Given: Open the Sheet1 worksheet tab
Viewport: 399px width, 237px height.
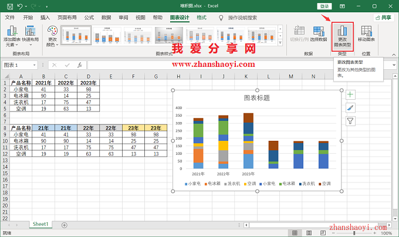Looking at the screenshot, I should click(x=40, y=224).
